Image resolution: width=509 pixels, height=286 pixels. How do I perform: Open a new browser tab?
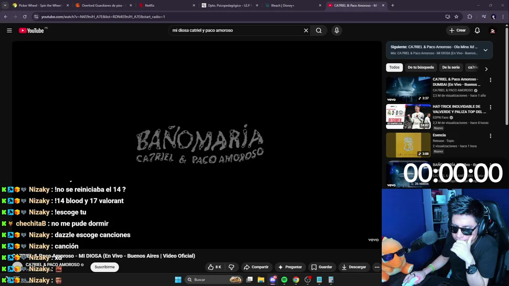[x=392, y=6]
